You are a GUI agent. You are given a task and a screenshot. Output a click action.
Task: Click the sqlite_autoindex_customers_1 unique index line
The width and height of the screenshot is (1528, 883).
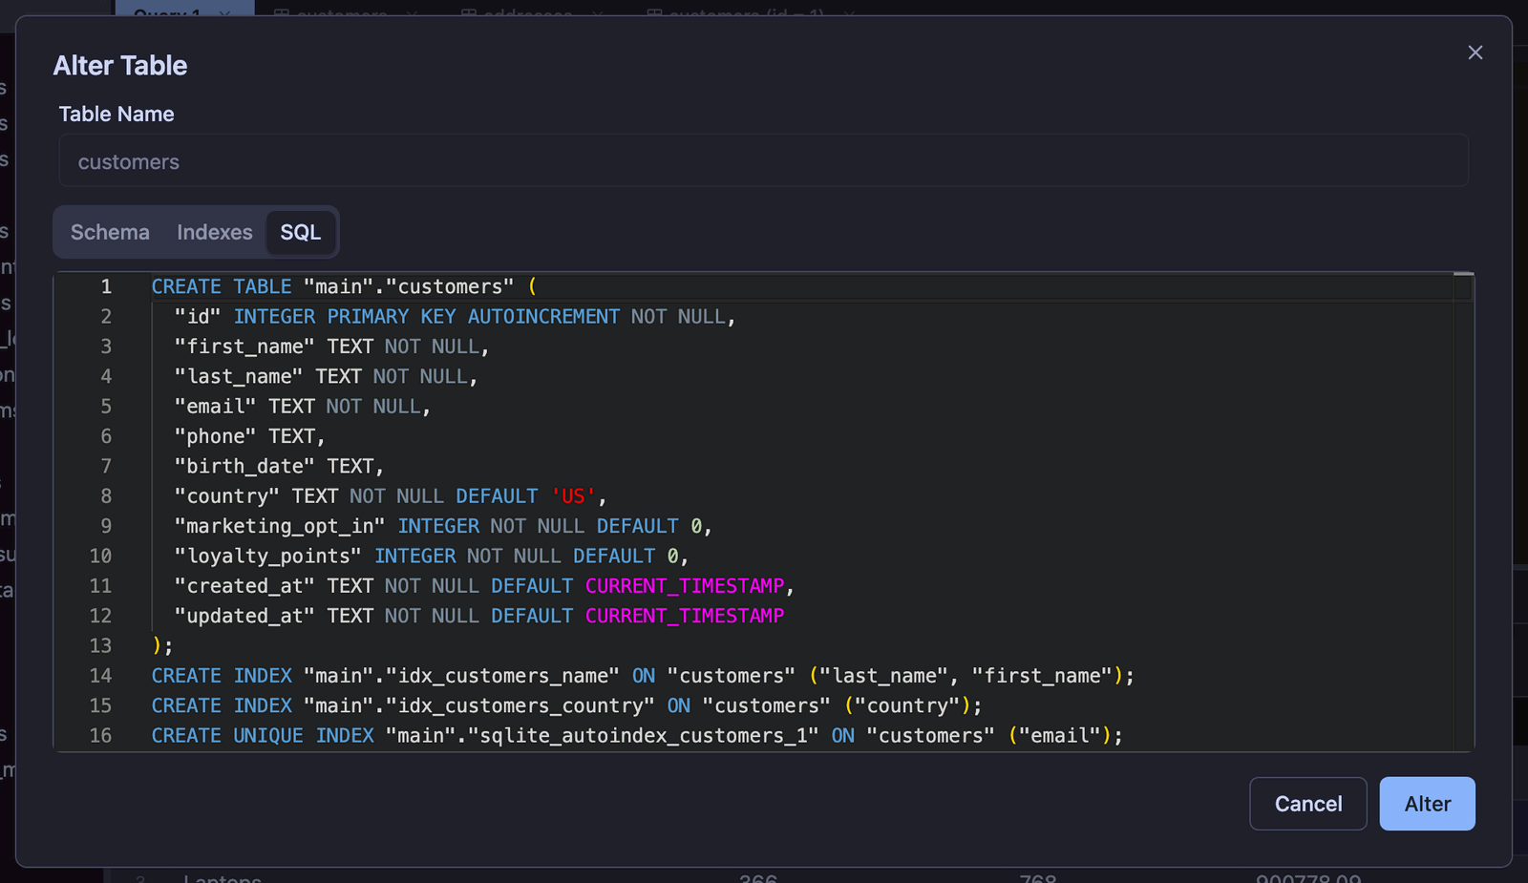coord(637,736)
